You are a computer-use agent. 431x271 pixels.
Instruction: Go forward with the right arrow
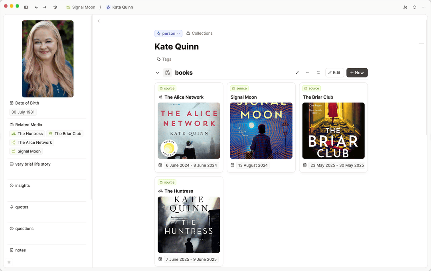coord(45,7)
